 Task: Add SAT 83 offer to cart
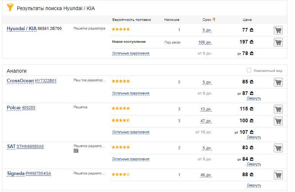pos(278,148)
